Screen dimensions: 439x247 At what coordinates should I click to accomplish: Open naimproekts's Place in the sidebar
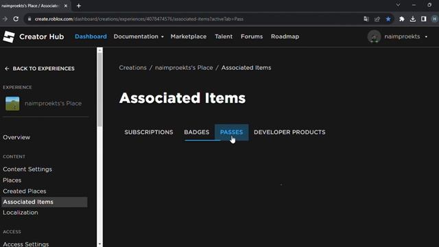pyautogui.click(x=54, y=104)
